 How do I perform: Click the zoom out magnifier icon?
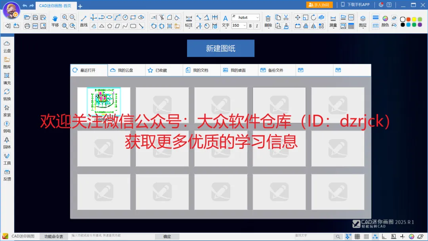[73, 17]
